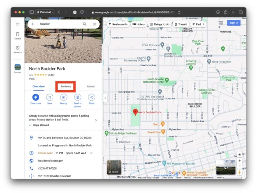
Task: Collapse the side panel arrow
Action: [x=105, y=98]
